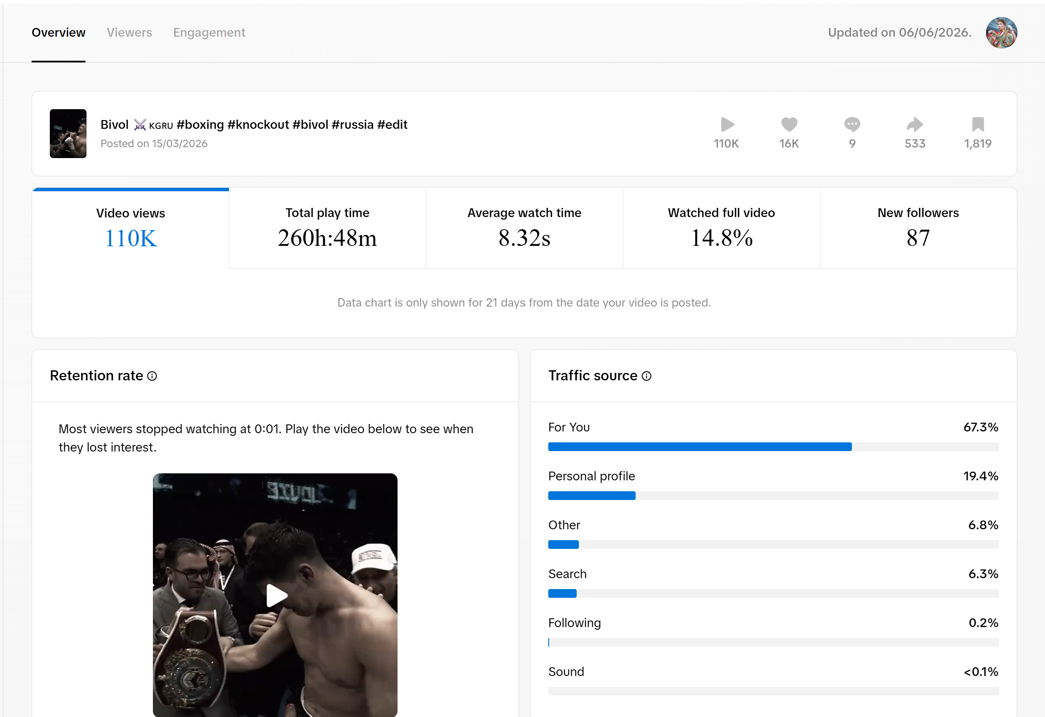Click the <0.1% Sound value
This screenshot has width=1045, height=717.
click(x=981, y=672)
